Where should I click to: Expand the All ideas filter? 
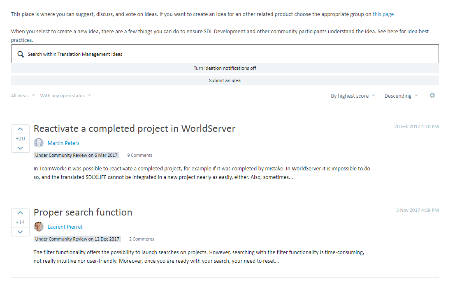pyautogui.click(x=23, y=96)
